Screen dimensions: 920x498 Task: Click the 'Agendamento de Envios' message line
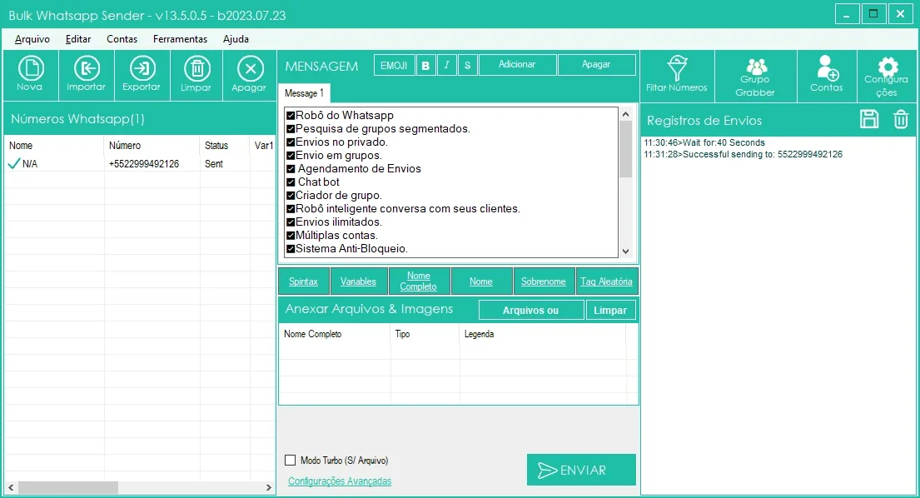pos(353,168)
